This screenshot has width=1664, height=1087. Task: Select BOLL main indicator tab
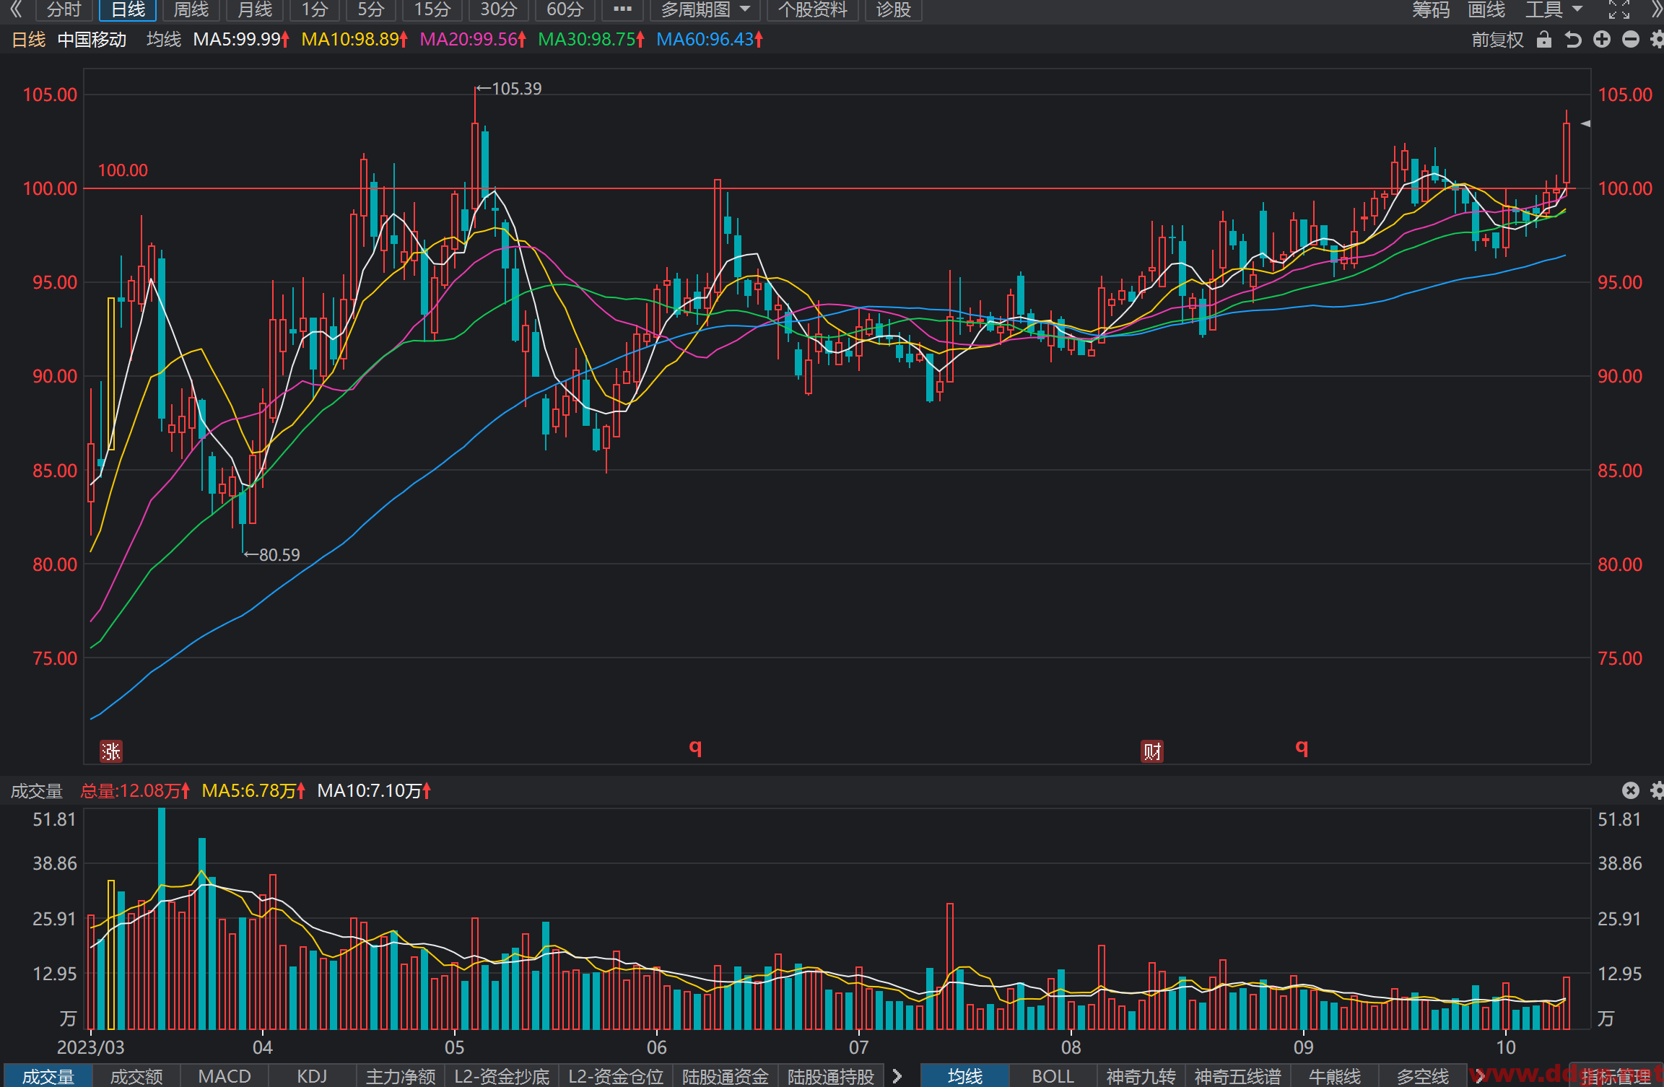click(x=1053, y=1076)
